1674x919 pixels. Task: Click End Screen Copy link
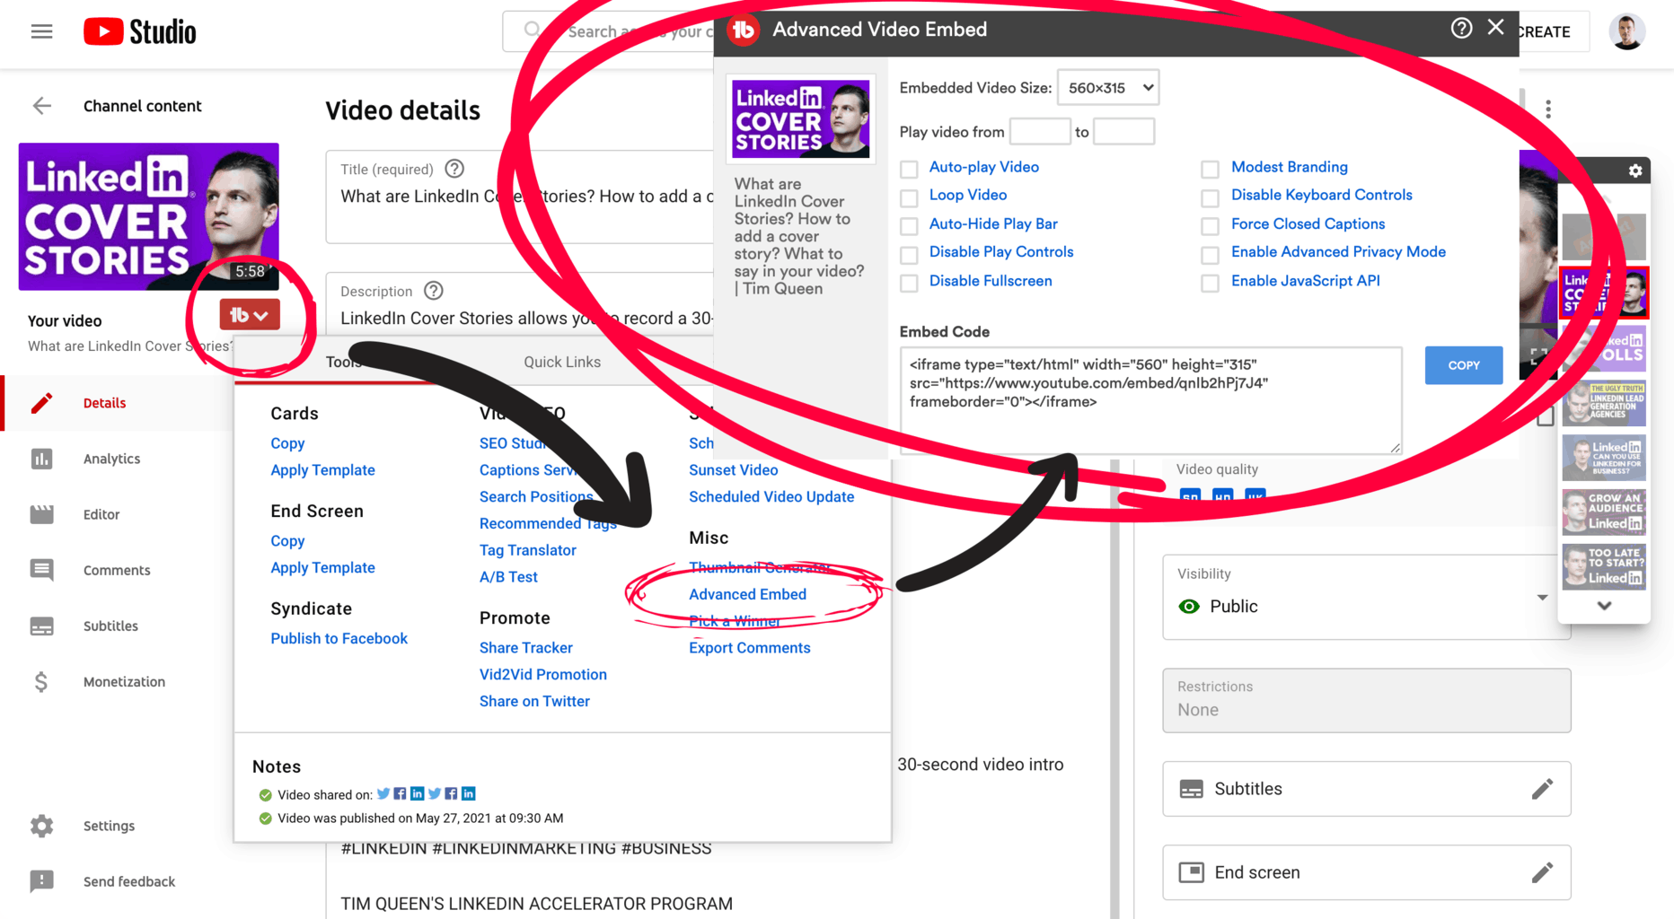(287, 541)
